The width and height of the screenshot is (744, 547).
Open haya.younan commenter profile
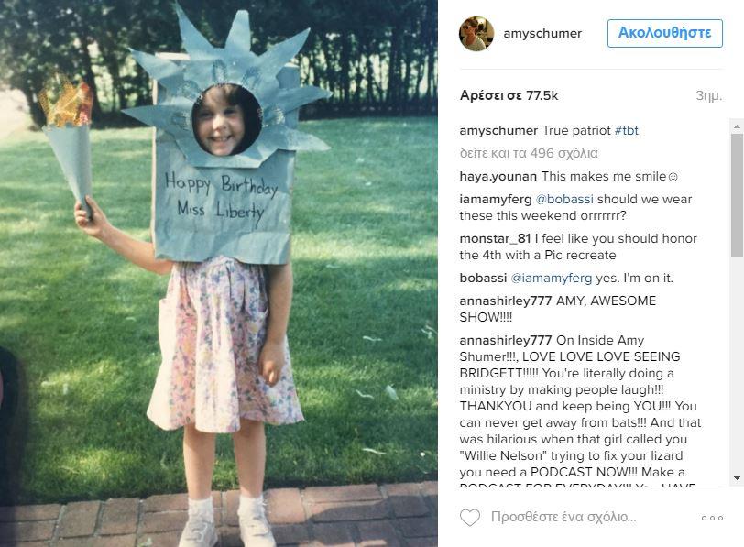(x=498, y=177)
